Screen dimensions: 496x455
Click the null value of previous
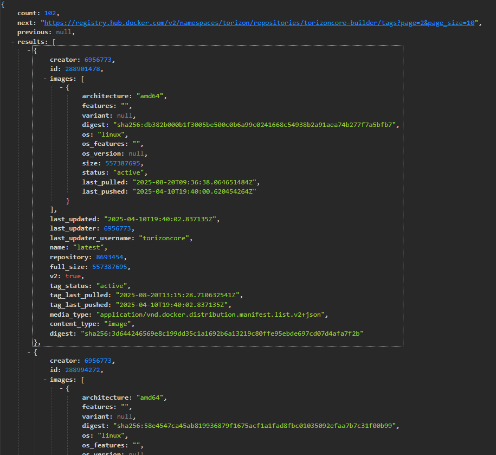[x=64, y=32]
